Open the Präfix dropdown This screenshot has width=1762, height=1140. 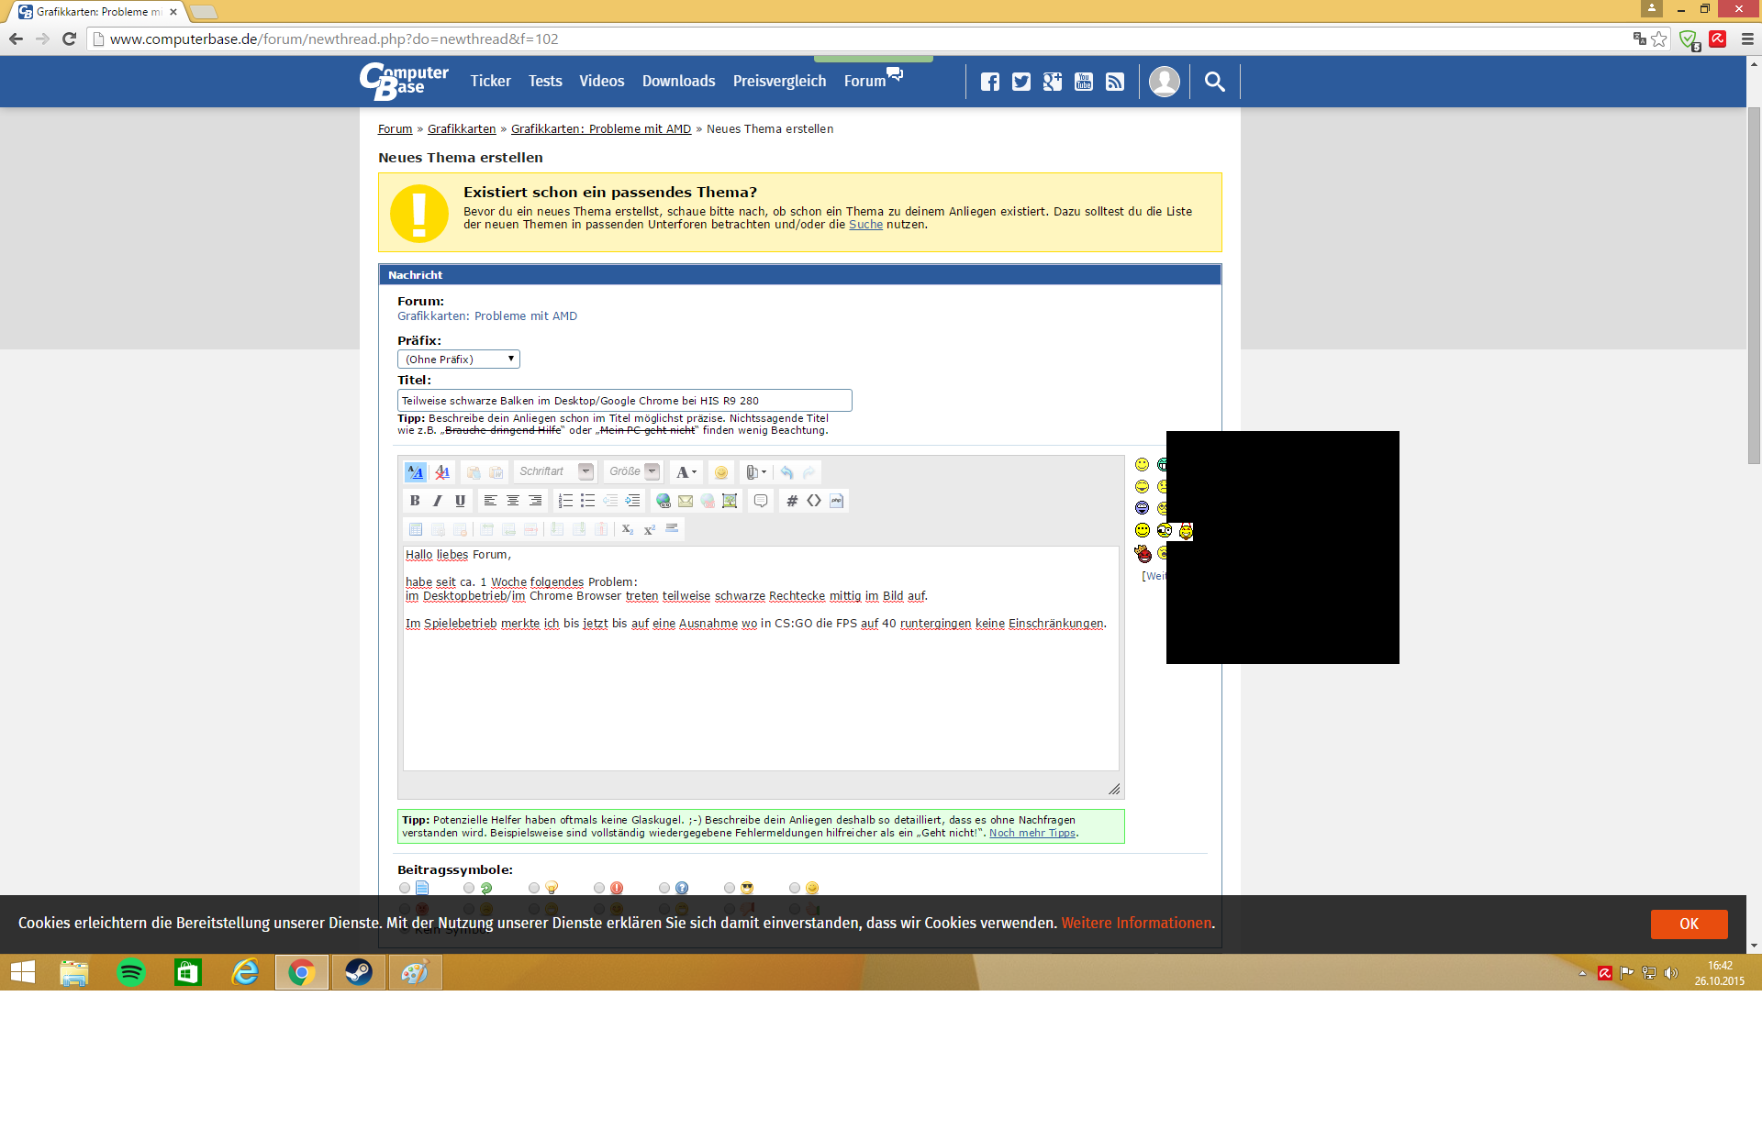(458, 360)
